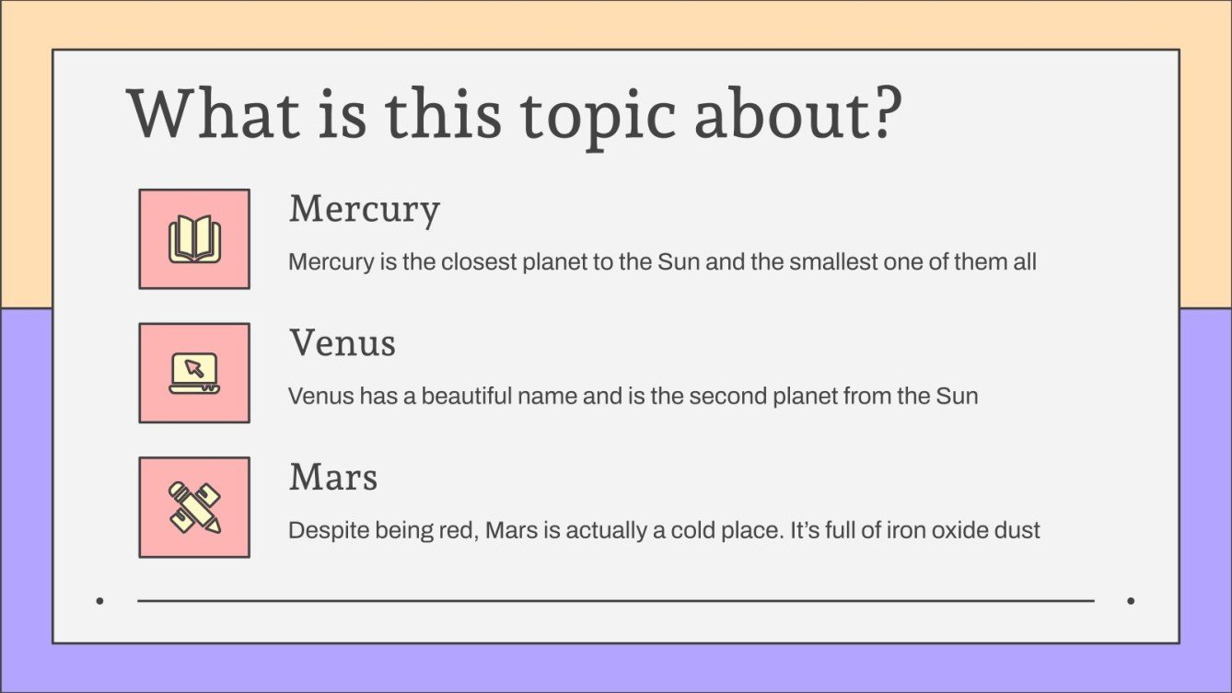This screenshot has height=693, width=1232.
Task: Click the Venus heading
Action: tap(342, 343)
